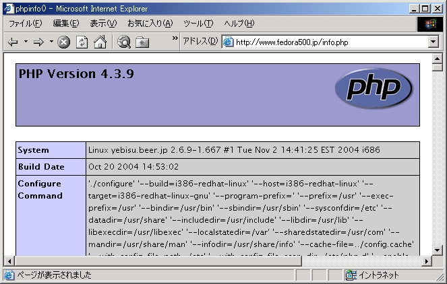Click the Oct 20 2004 build date value
This screenshot has width=447, height=284.
[133, 166]
